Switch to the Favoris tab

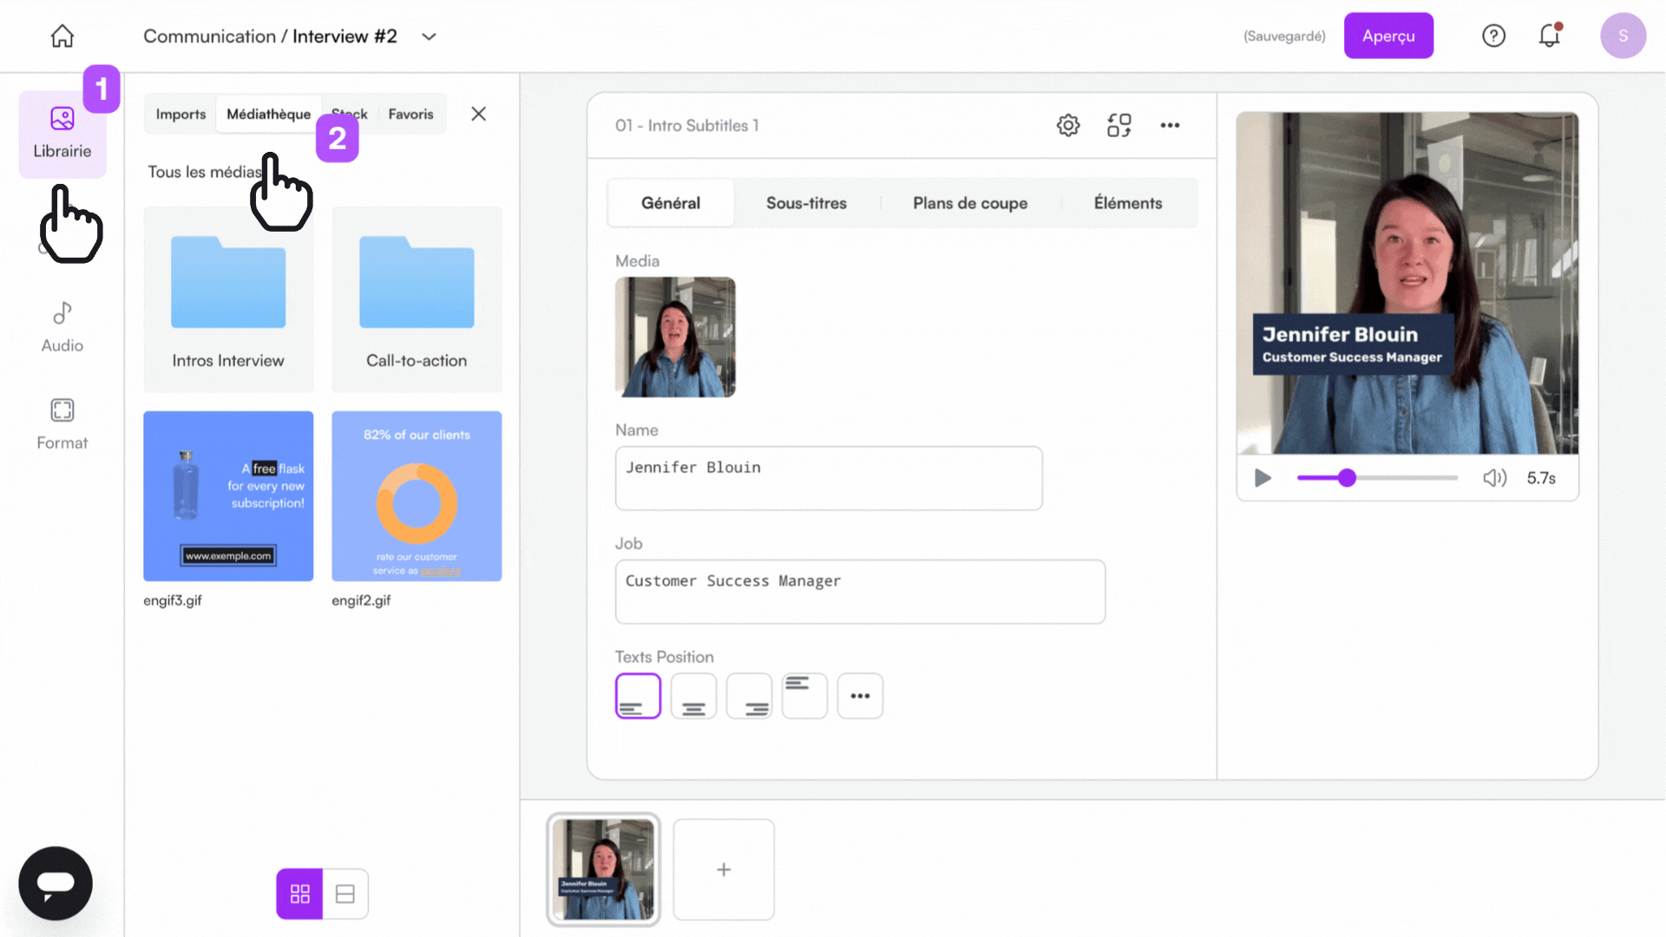410,114
